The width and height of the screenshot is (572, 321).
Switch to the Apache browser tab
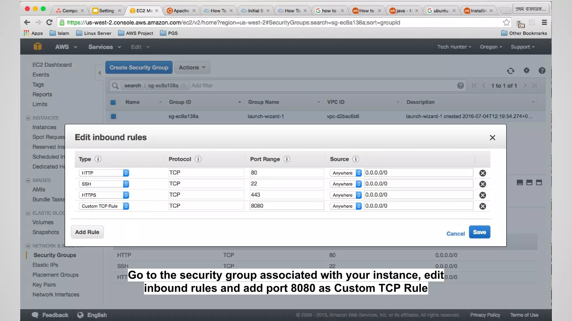coord(181,11)
